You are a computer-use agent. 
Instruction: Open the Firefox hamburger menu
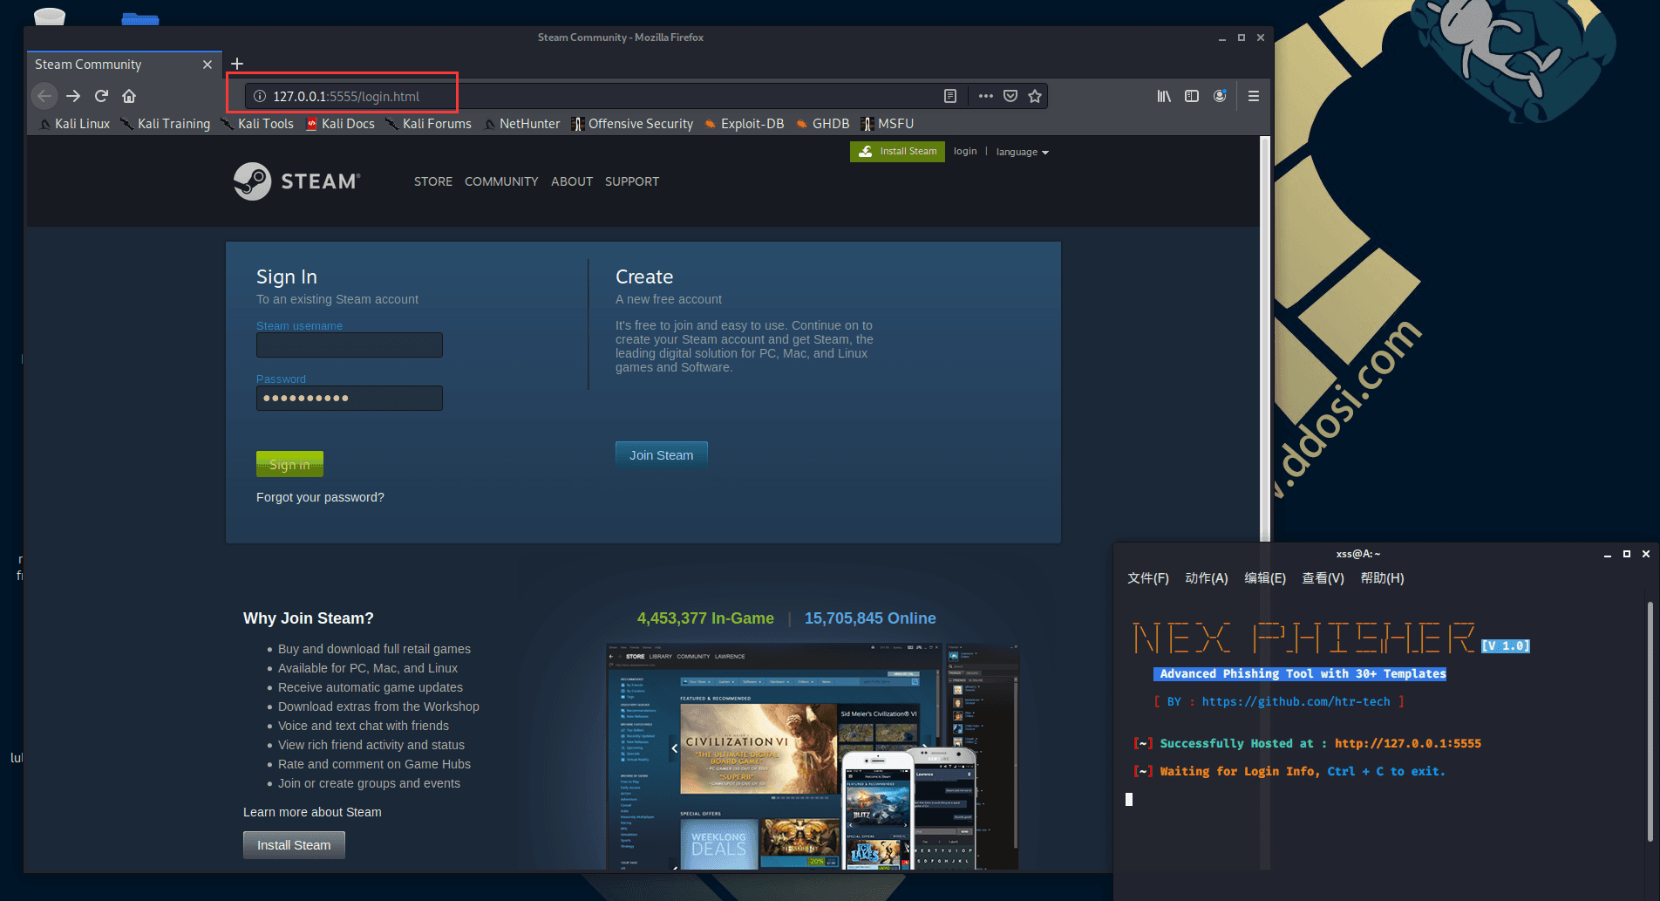pos(1254,96)
